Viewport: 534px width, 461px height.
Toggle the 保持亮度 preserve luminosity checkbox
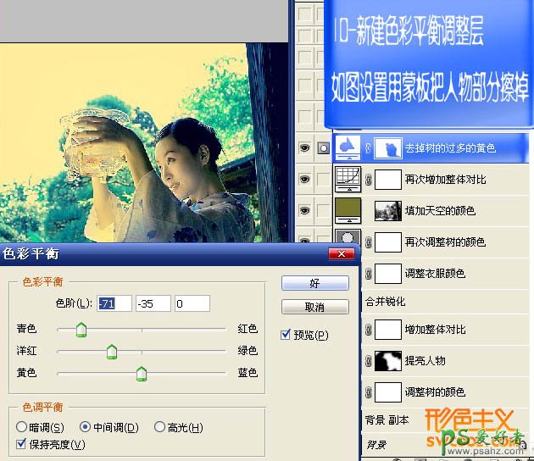(x=22, y=444)
